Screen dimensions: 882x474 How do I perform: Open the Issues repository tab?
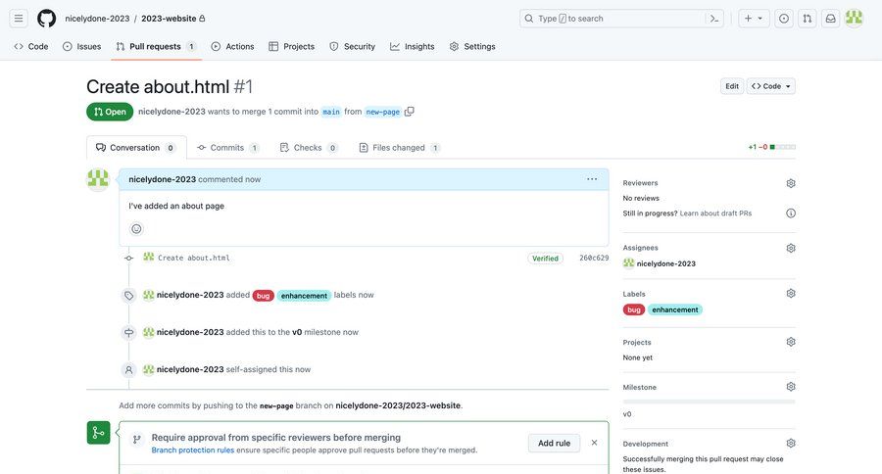tap(82, 47)
